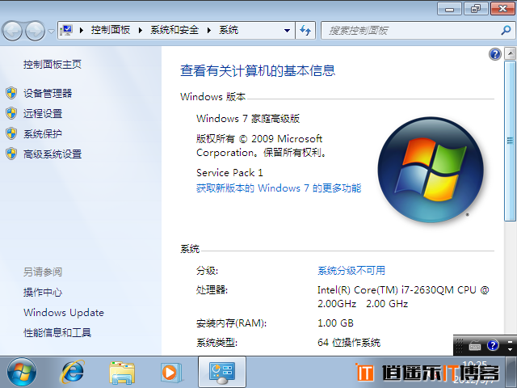Screen dimensions: 517x388
Task: Open 高级系统设置 from sidebar
Action: click(53, 154)
